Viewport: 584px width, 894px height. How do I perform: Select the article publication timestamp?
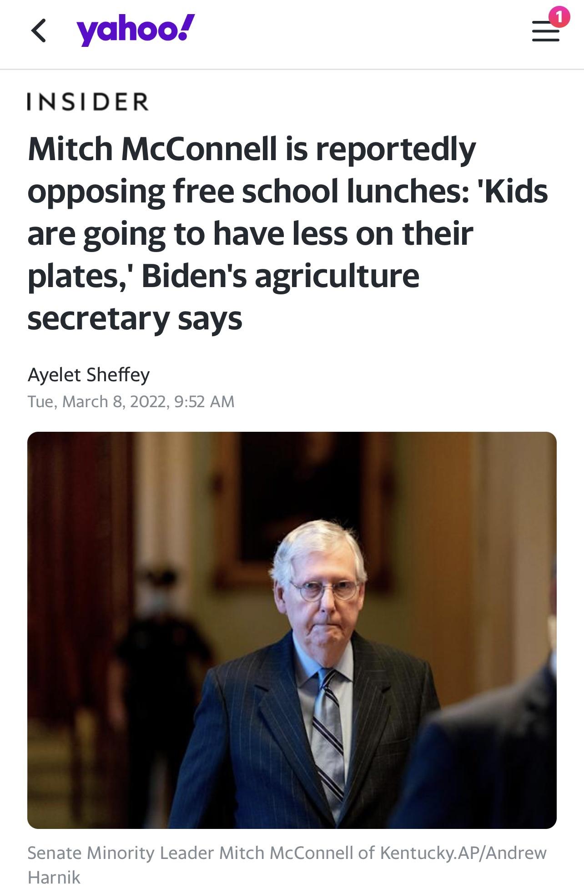(131, 401)
